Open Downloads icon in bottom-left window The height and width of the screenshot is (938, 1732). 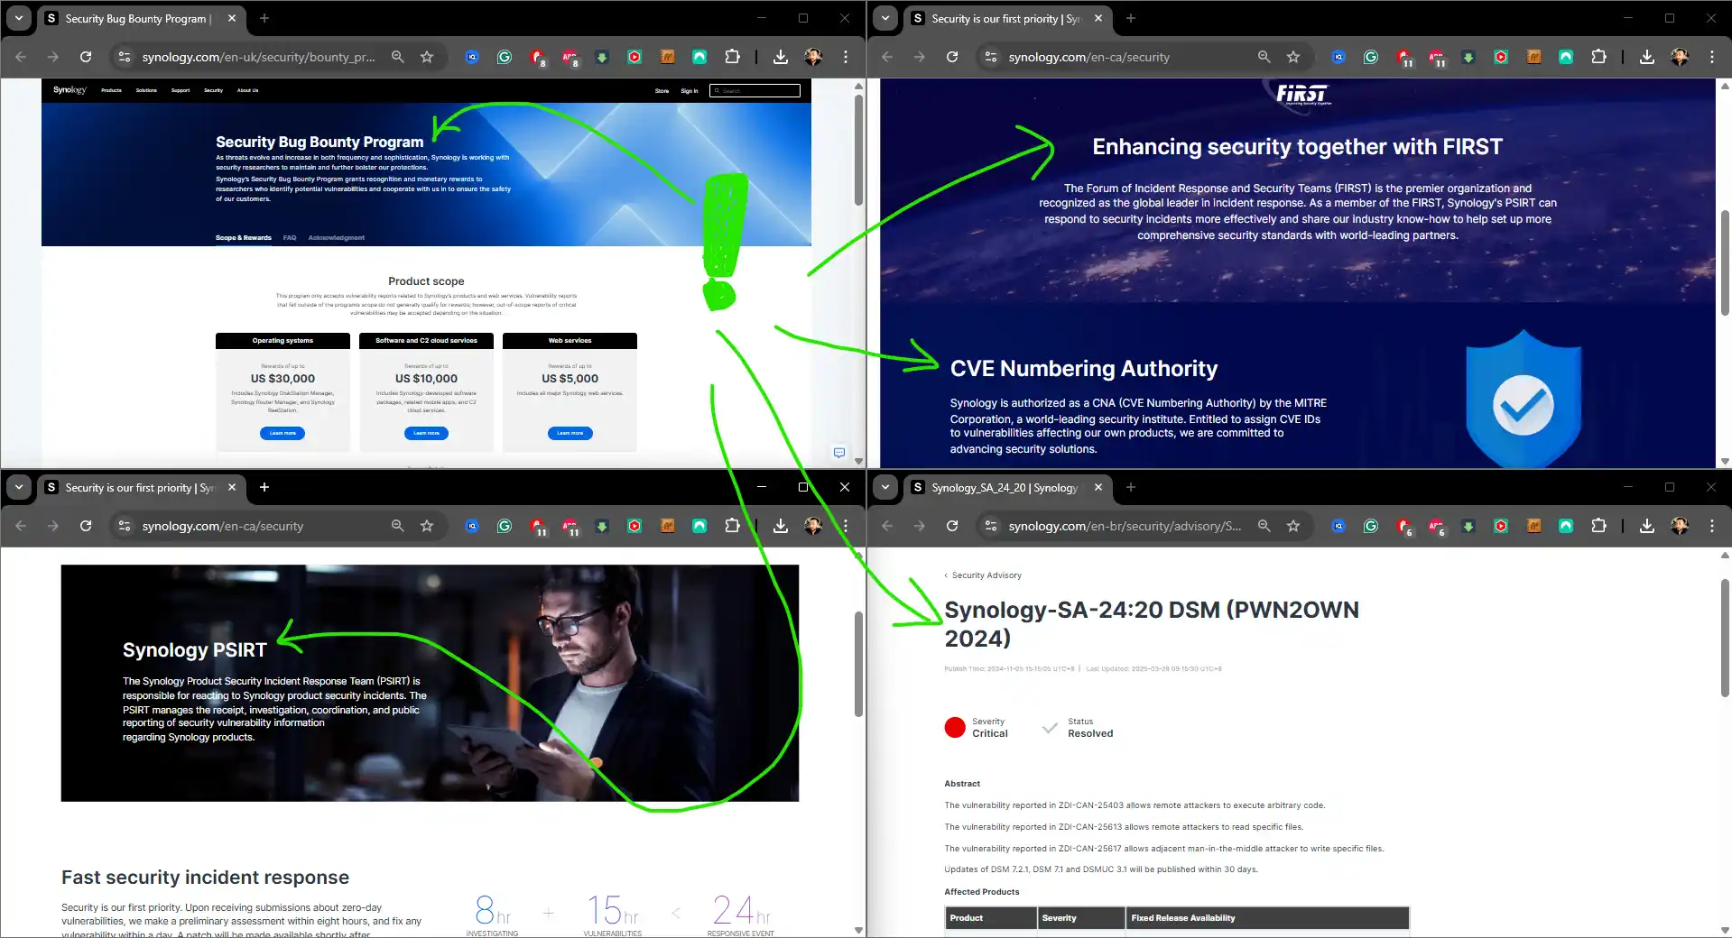[781, 526]
